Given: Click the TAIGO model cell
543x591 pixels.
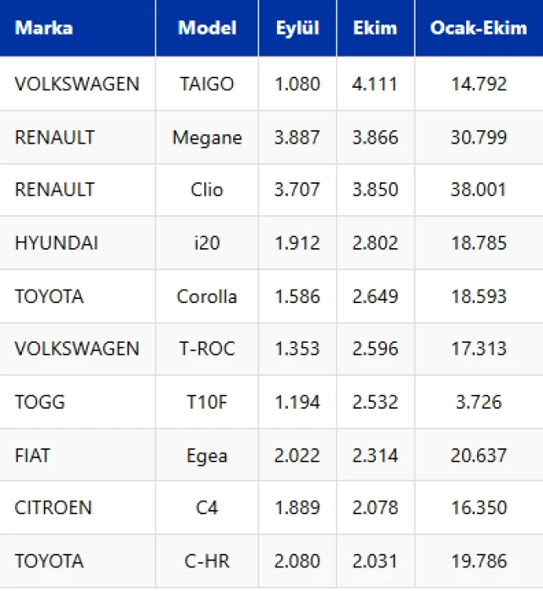Looking at the screenshot, I should [207, 84].
